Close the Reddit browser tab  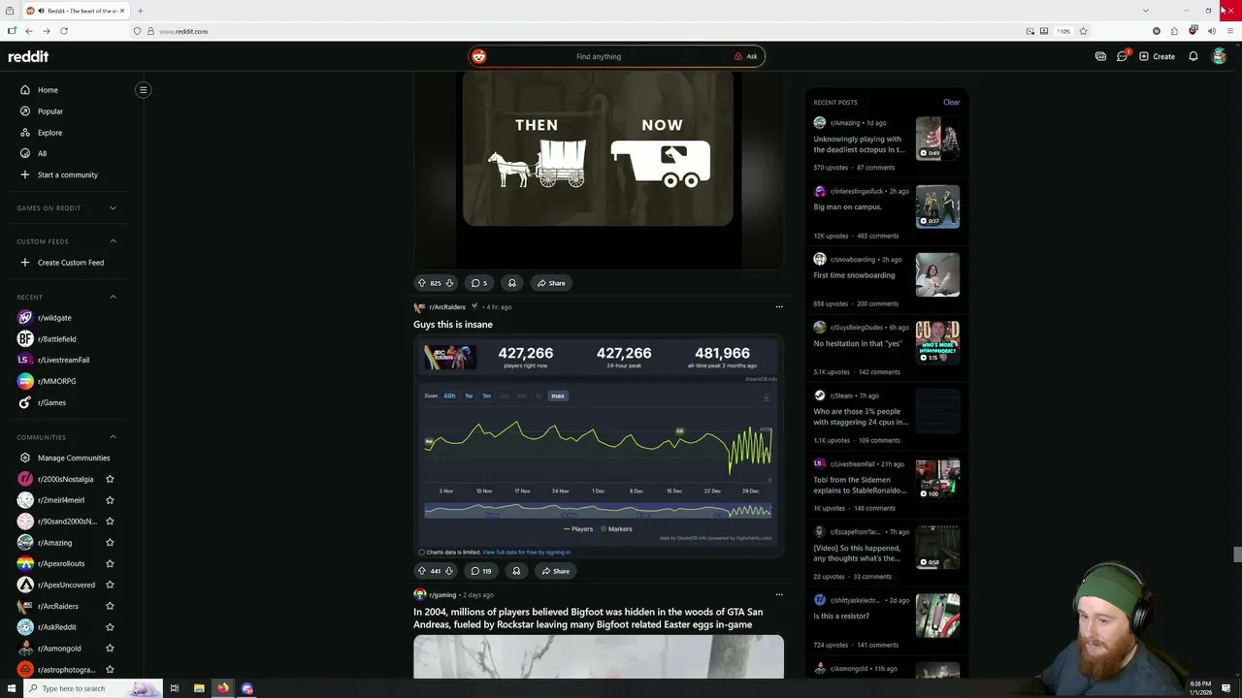tap(122, 11)
